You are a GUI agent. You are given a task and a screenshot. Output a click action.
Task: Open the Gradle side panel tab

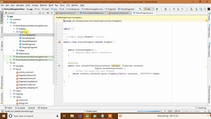pyautogui.click(x=209, y=17)
